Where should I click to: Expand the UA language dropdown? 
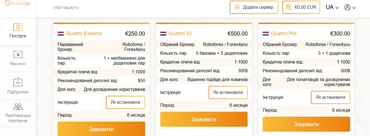[332, 7]
